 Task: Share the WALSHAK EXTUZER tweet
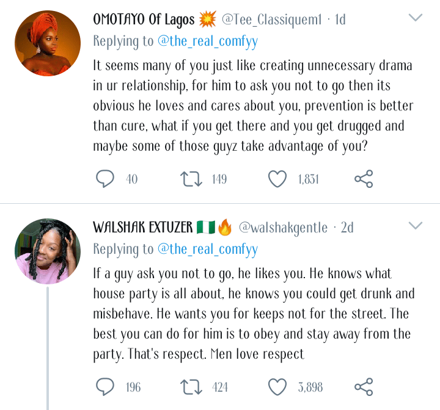[364, 387]
